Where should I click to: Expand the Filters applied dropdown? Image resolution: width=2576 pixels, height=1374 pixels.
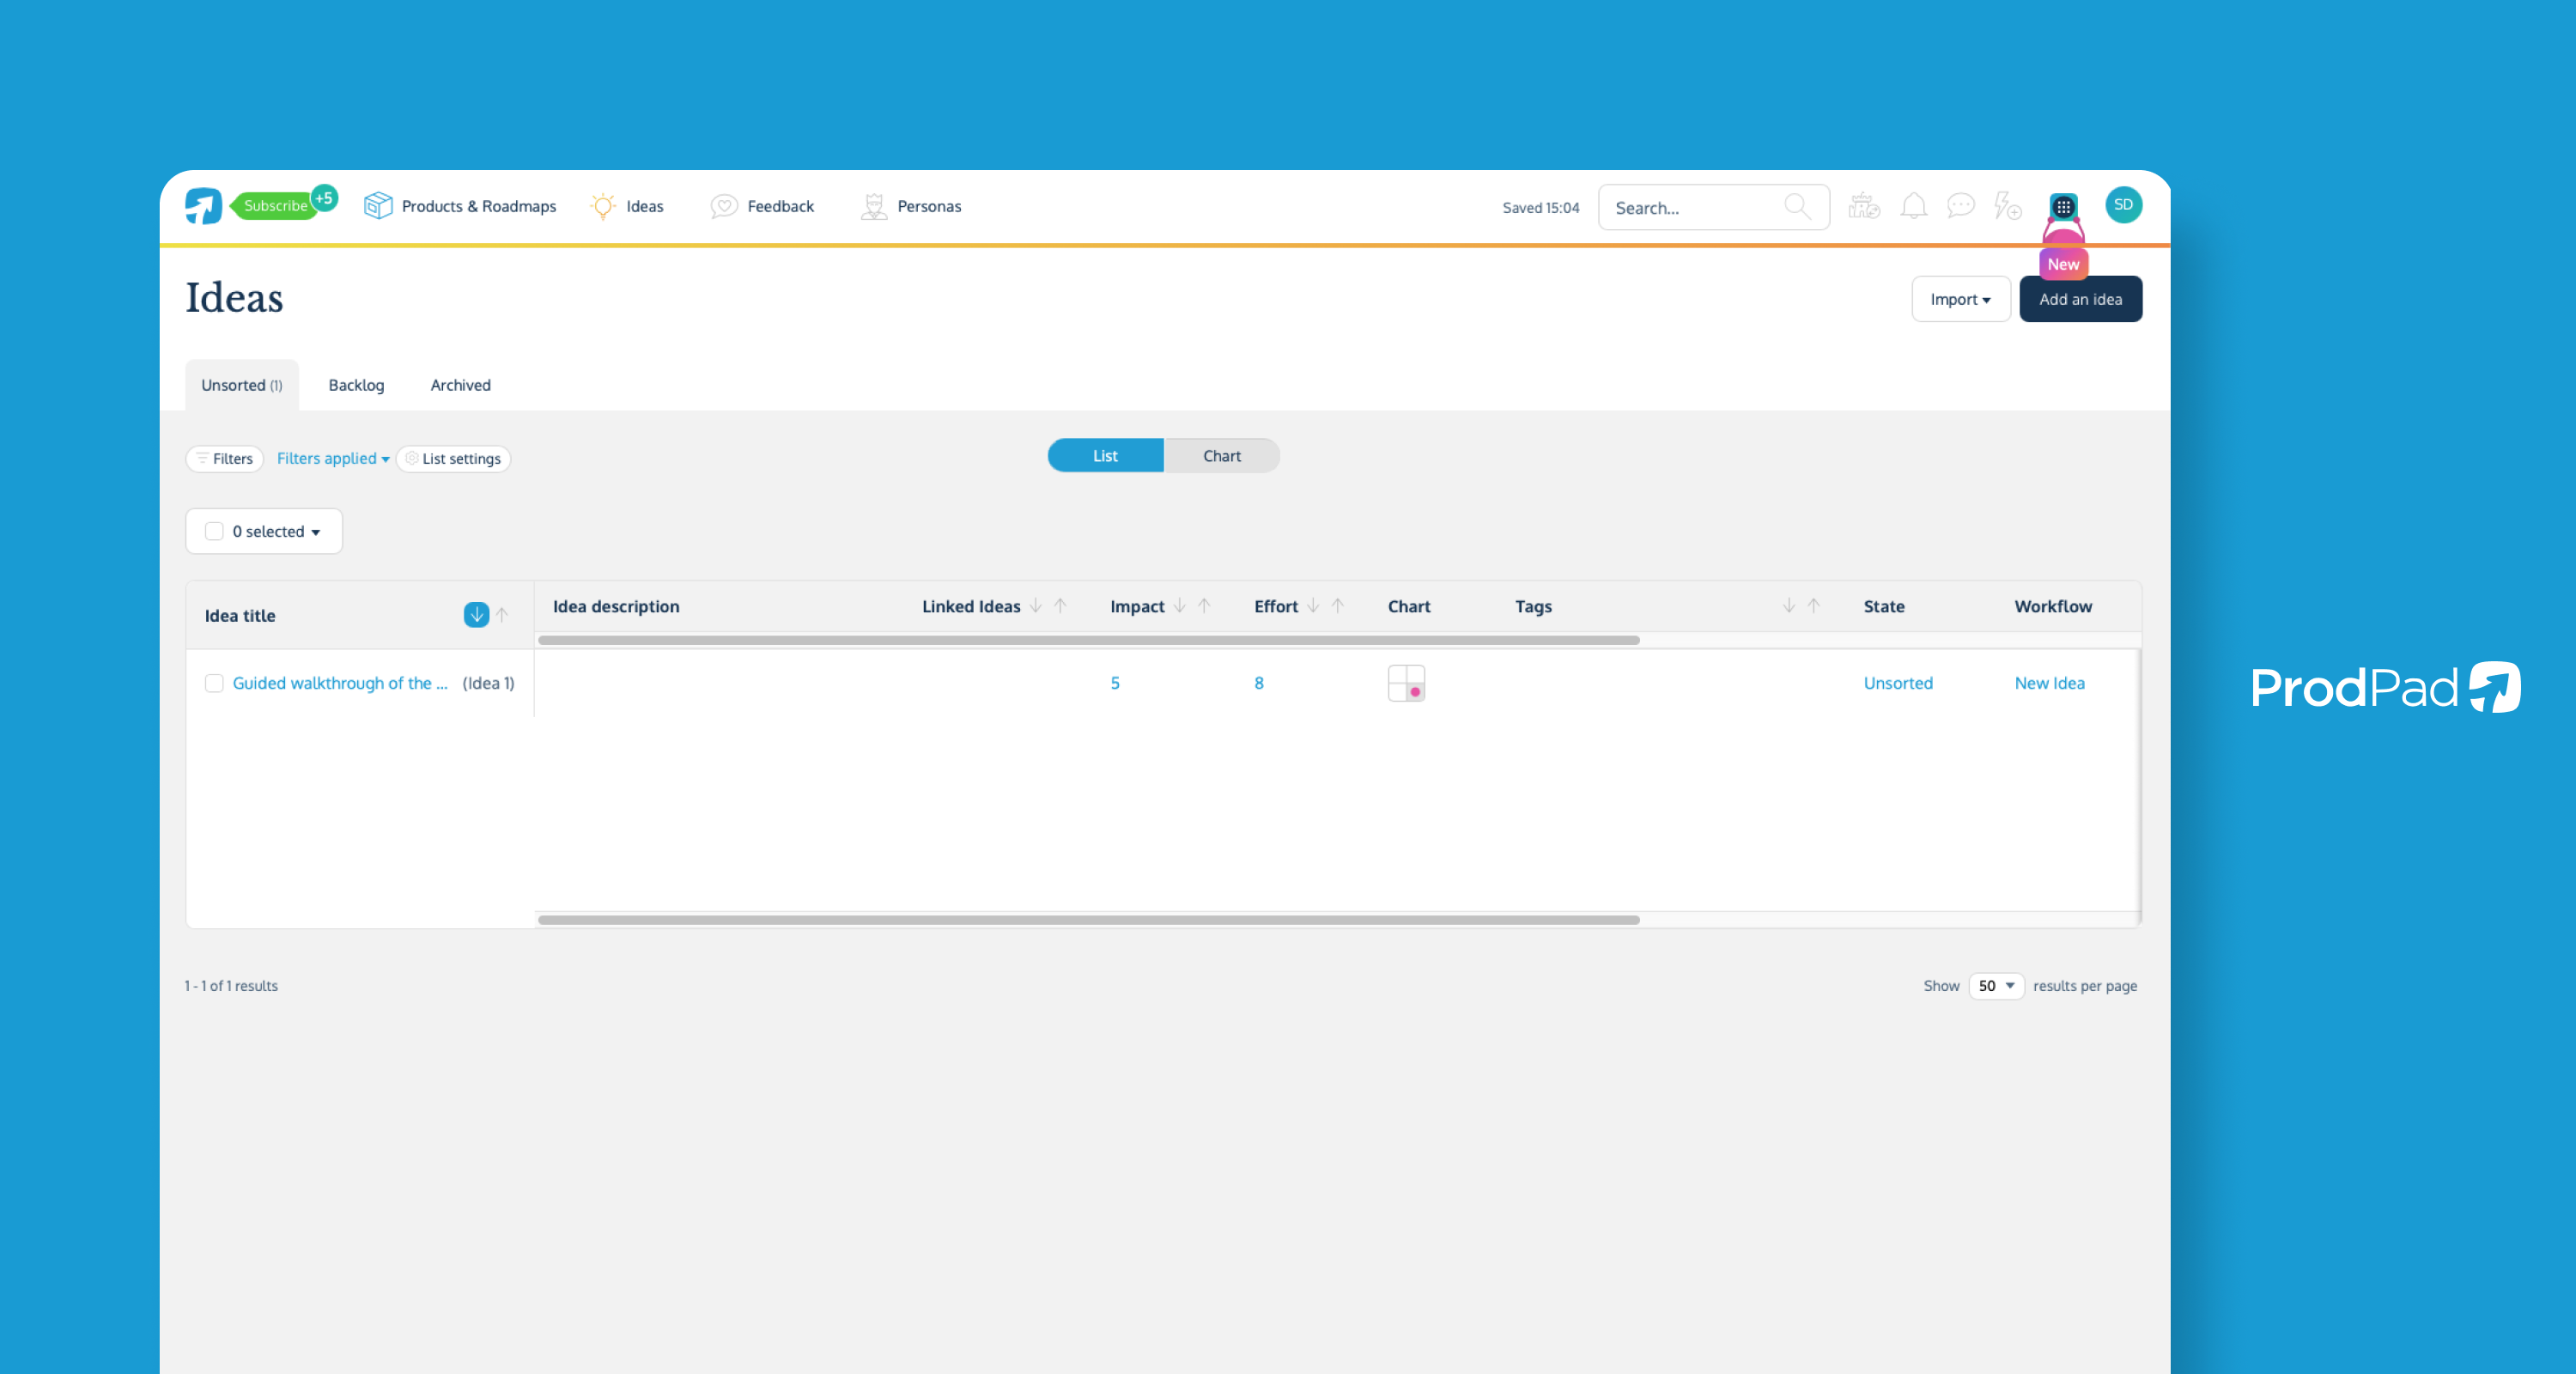click(331, 458)
